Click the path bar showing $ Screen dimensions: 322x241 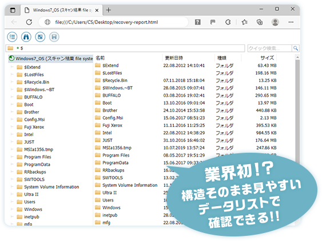pos(125,48)
